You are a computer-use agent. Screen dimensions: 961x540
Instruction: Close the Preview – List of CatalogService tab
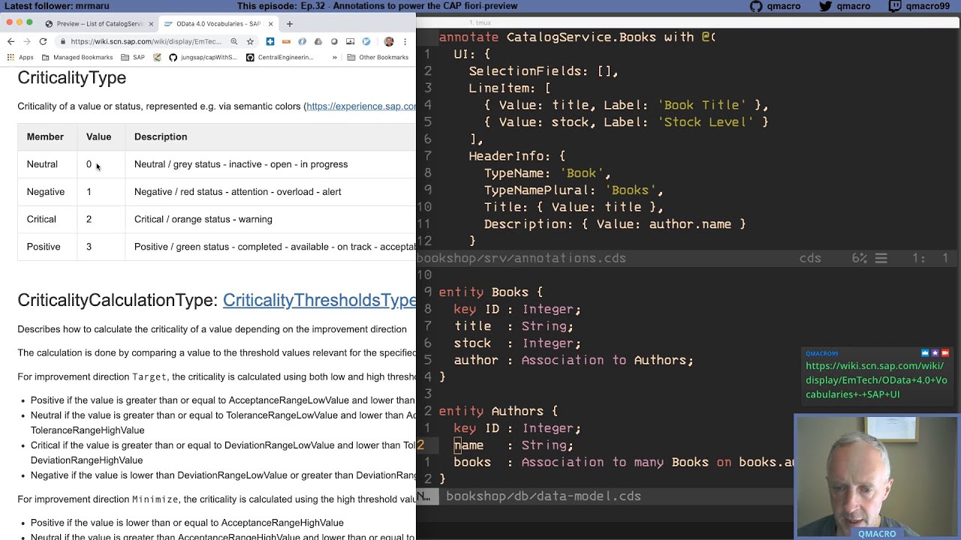(x=151, y=24)
